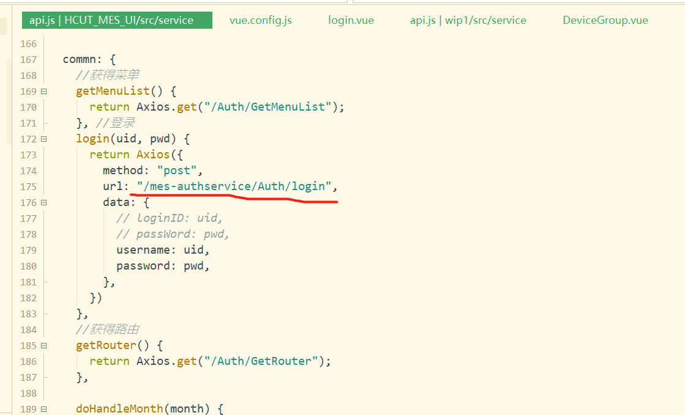Collapse the doHandleMonth fold on line 189

pos(43,409)
